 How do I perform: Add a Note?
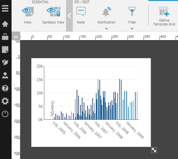[81, 15]
